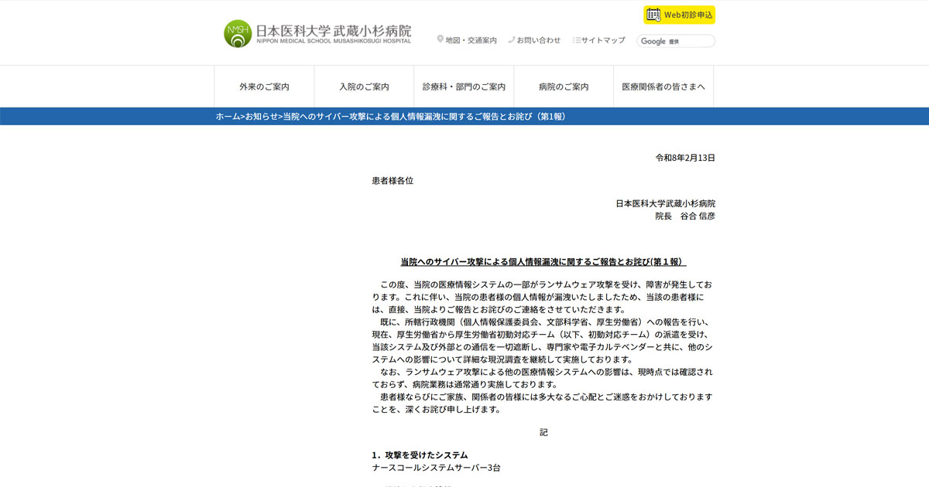Open 診療科・部門のご案内 navigation item
This screenshot has height=487, width=929.
tap(464, 87)
